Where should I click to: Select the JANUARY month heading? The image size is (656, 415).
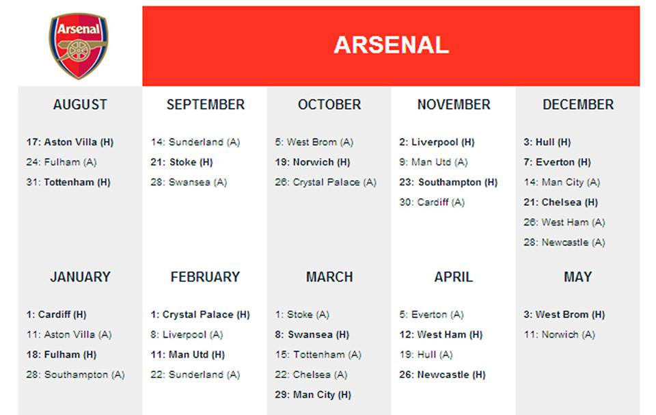click(x=80, y=277)
